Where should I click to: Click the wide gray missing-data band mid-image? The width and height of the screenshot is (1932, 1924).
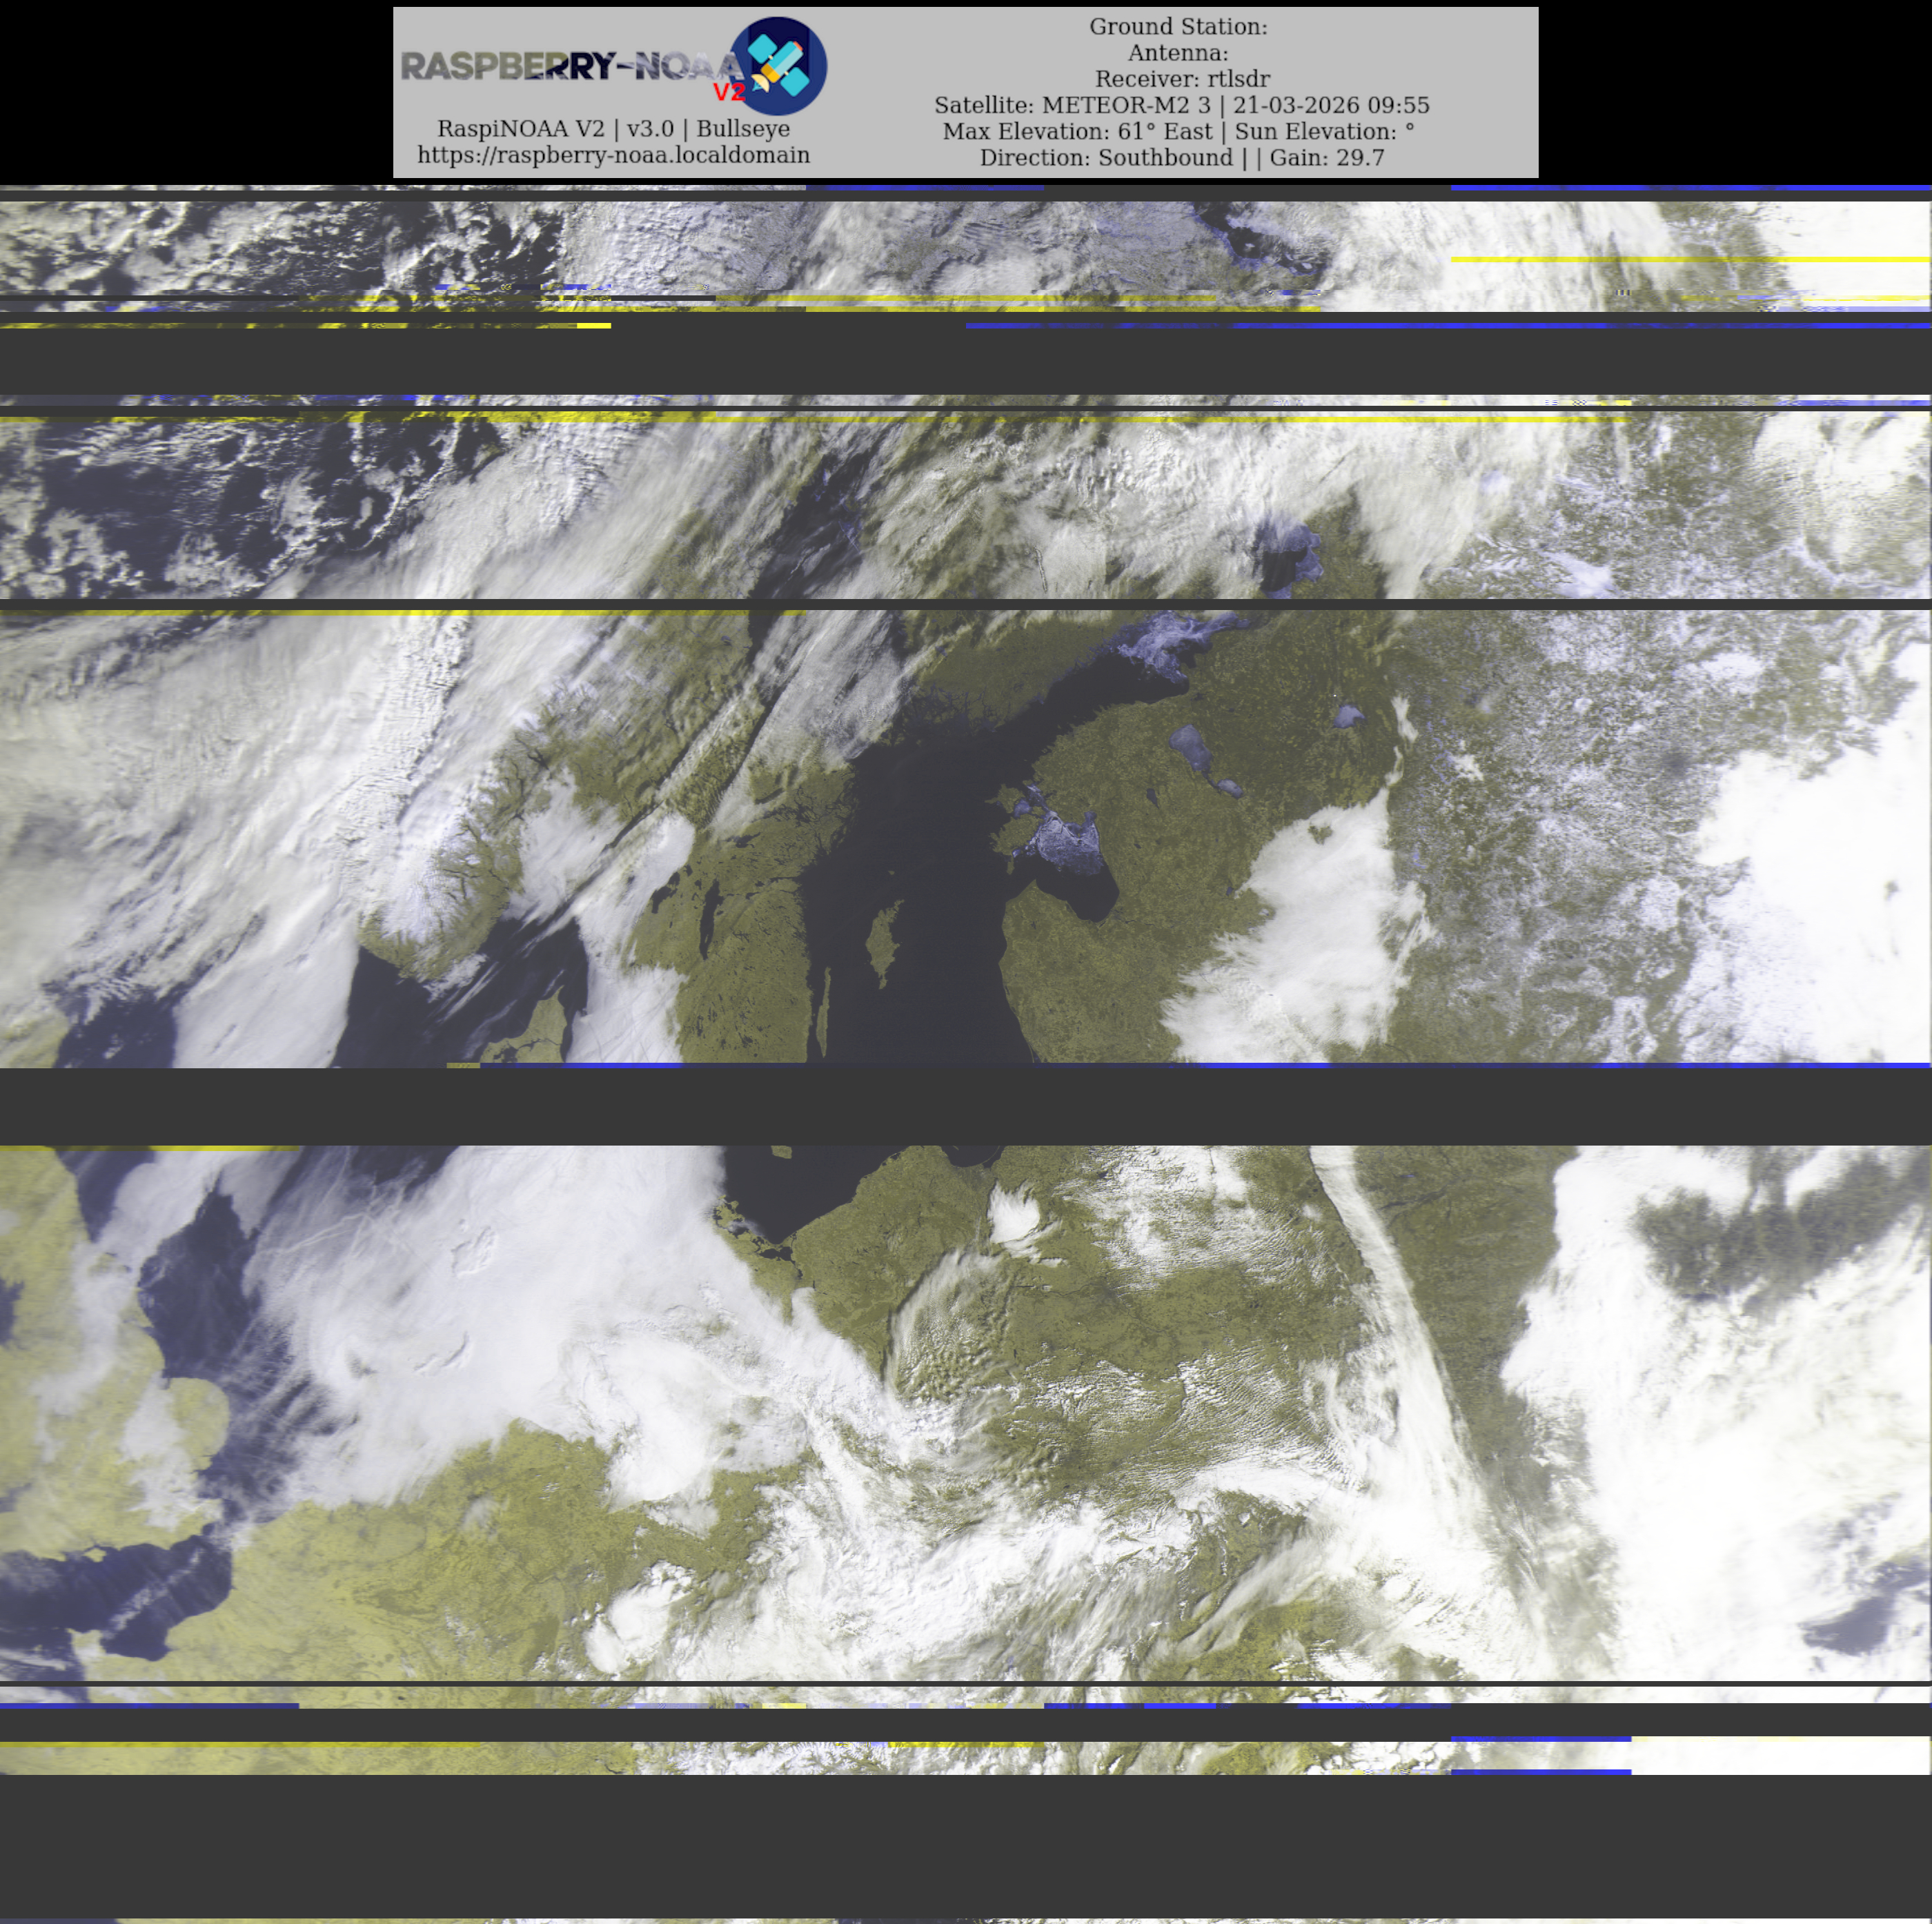[966, 1105]
